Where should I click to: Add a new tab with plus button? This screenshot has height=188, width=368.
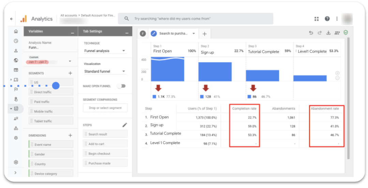point(204,34)
